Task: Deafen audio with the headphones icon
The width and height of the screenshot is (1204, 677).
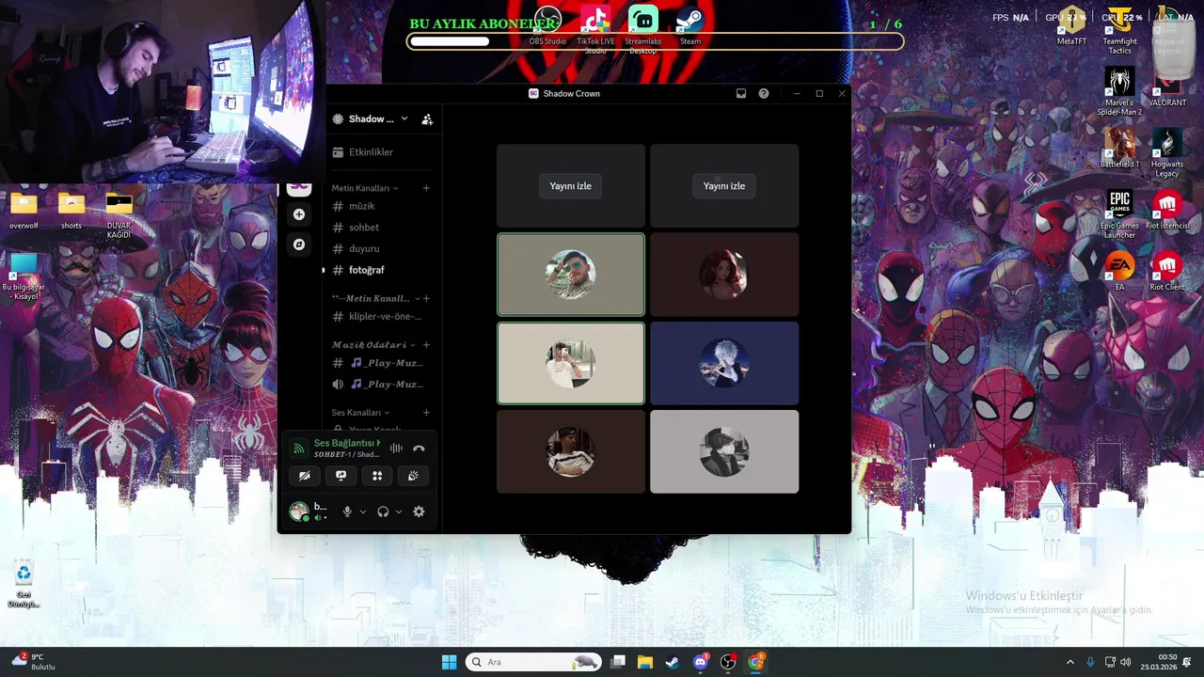Action: [383, 512]
